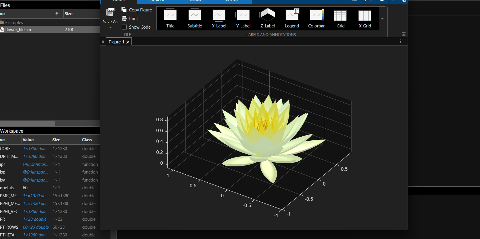The height and width of the screenshot is (239, 480).
Task: Enable the Show Code checkbox
Action: point(124,27)
